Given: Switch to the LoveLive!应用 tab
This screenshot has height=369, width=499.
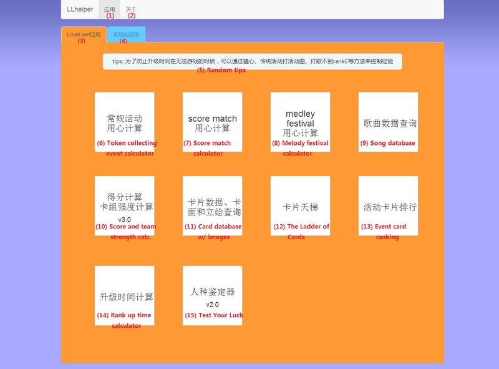Looking at the screenshot, I should (x=84, y=34).
